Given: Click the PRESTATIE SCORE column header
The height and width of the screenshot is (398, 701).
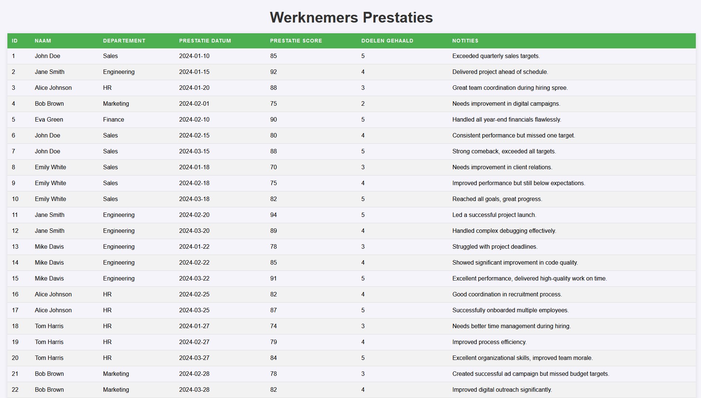Looking at the screenshot, I should pyautogui.click(x=296, y=41).
